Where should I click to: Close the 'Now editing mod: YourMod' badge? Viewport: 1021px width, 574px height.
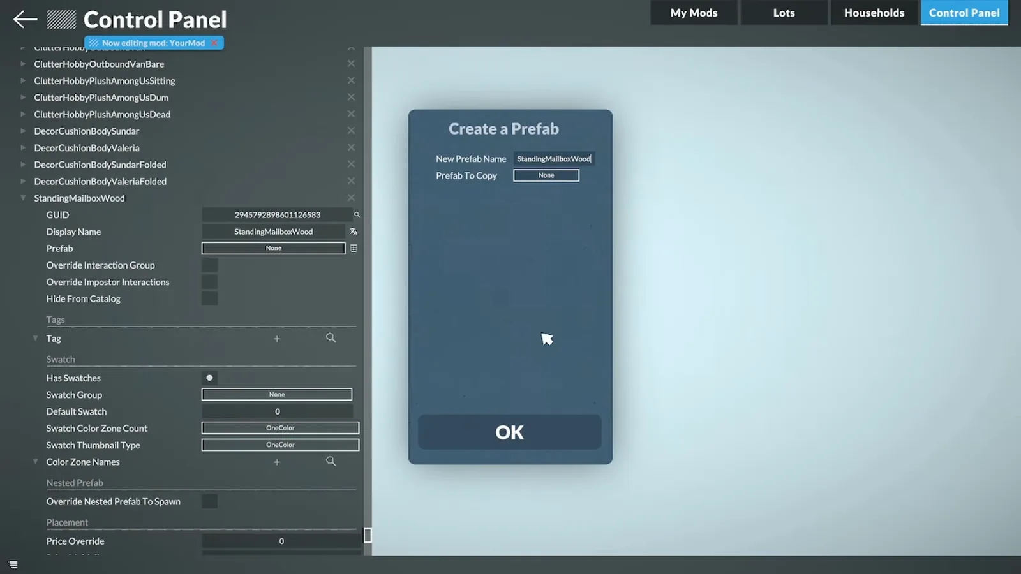[x=215, y=43]
